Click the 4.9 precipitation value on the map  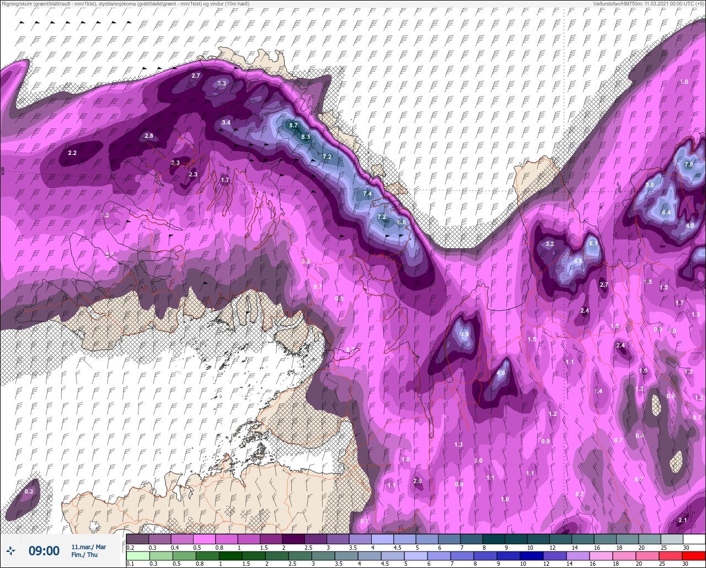point(464,334)
